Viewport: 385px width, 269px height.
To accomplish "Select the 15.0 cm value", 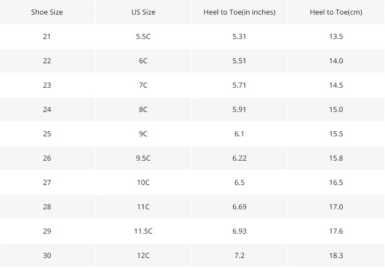I will click(x=336, y=110).
